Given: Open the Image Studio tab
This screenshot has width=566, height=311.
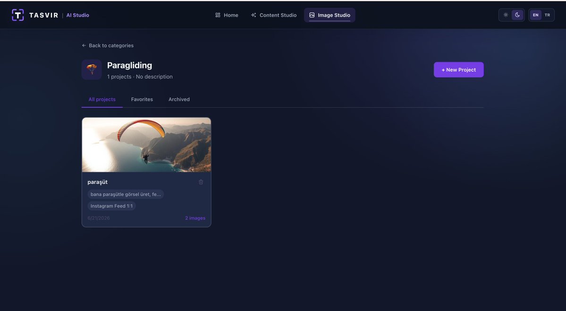Looking at the screenshot, I should coord(329,15).
